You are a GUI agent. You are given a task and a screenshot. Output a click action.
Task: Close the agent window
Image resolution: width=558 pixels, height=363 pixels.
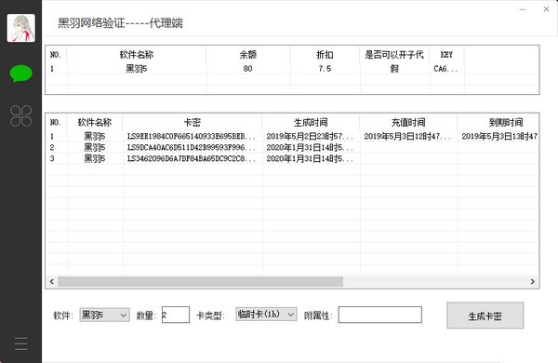tap(546, 9)
